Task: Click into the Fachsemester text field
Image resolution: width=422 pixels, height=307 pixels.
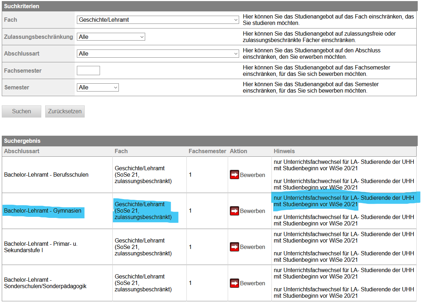Action: pyautogui.click(x=88, y=71)
